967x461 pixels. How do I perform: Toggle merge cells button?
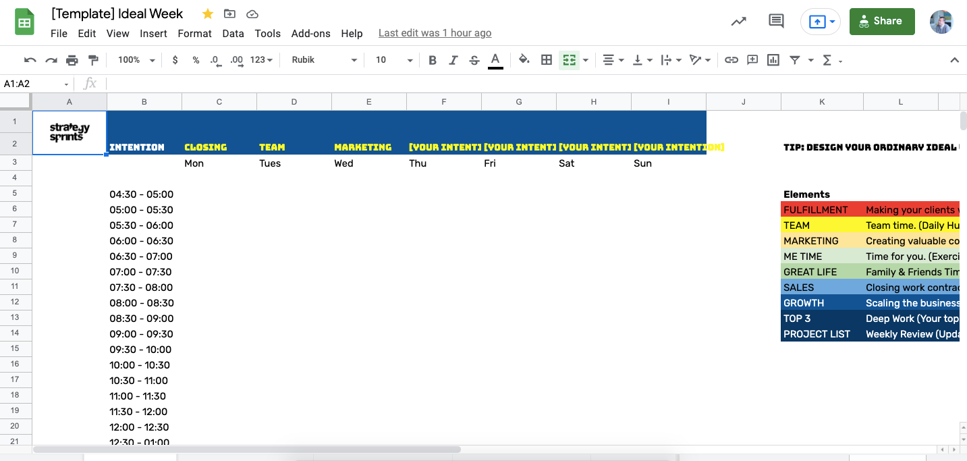pos(569,60)
